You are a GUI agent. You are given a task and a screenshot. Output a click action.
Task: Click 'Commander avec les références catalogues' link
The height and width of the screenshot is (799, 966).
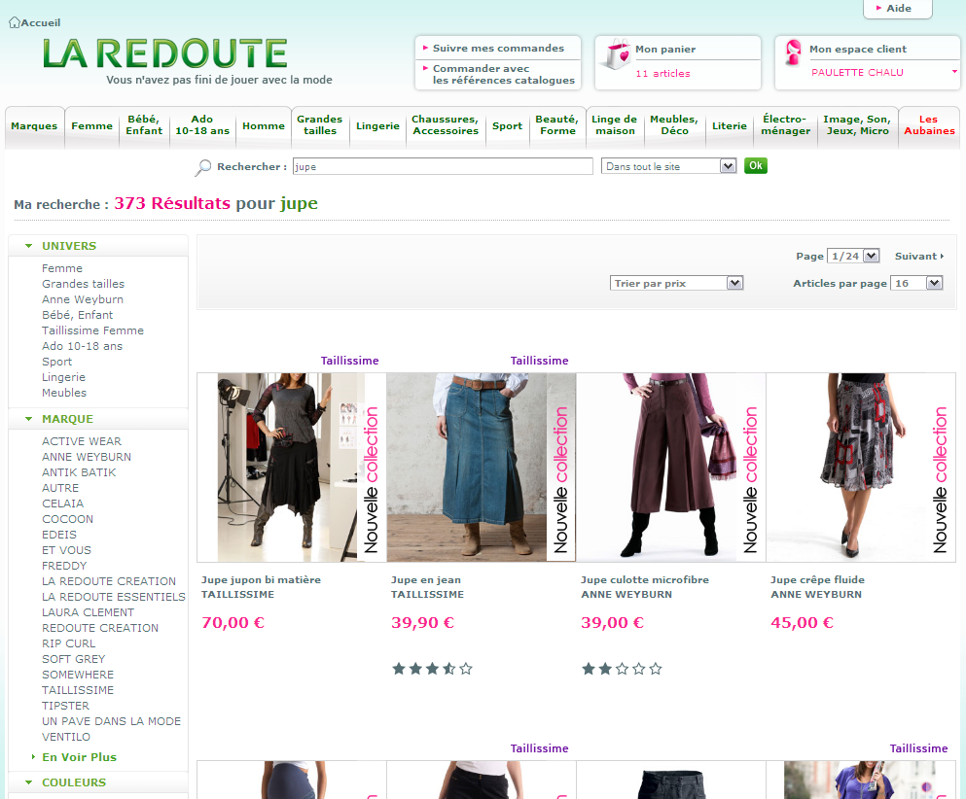pos(503,75)
